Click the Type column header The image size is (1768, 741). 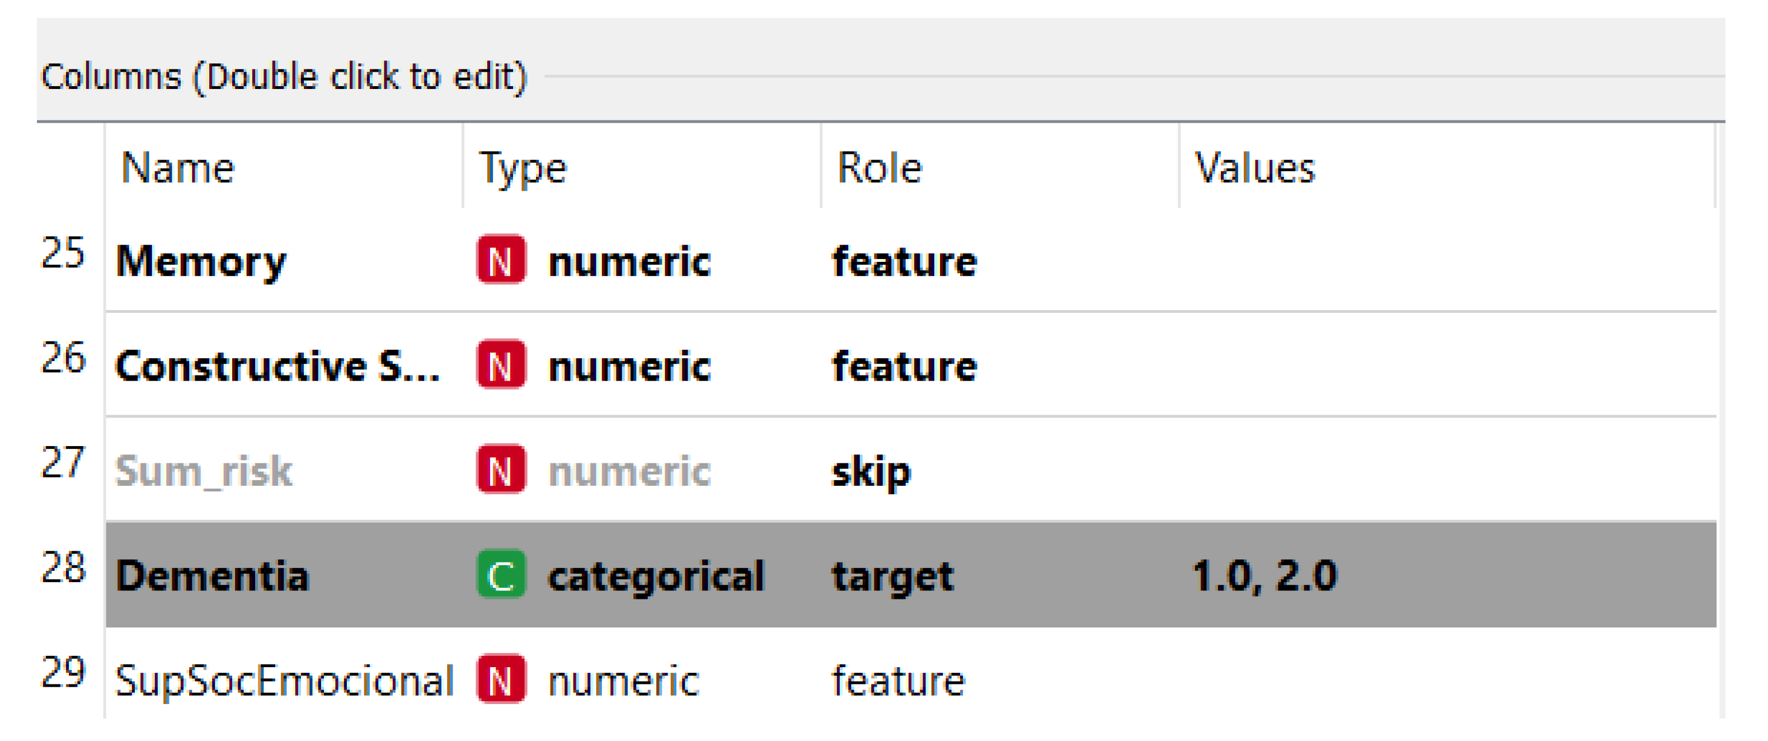point(523,167)
